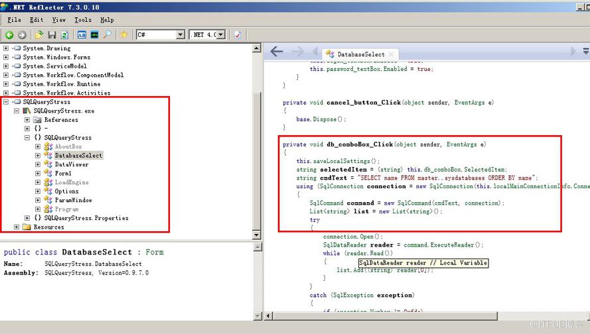
Task: Click the Open assembly folder icon
Action: pyautogui.click(x=38, y=35)
